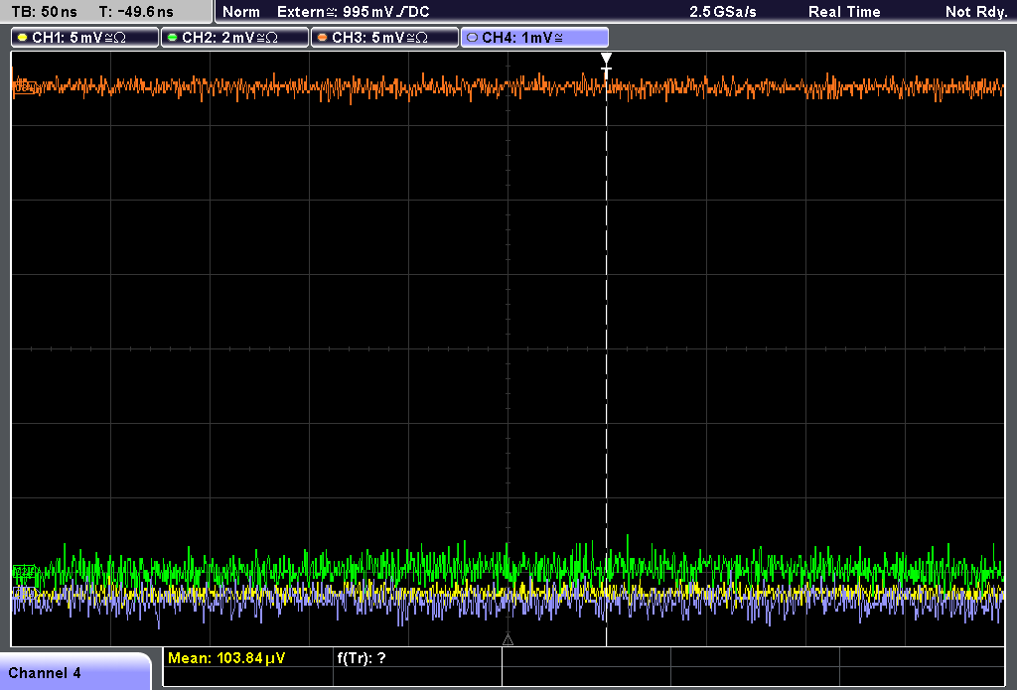Click the orange CH3 indicator dot
The width and height of the screenshot is (1017, 690).
323,38
